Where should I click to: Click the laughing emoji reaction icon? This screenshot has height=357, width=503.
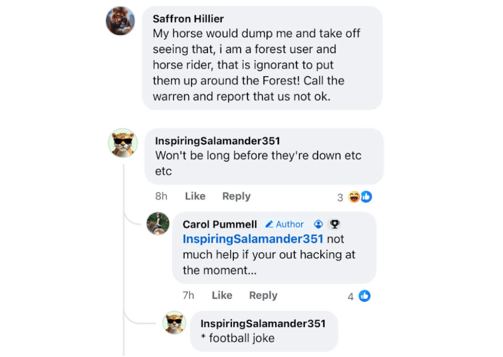(354, 197)
